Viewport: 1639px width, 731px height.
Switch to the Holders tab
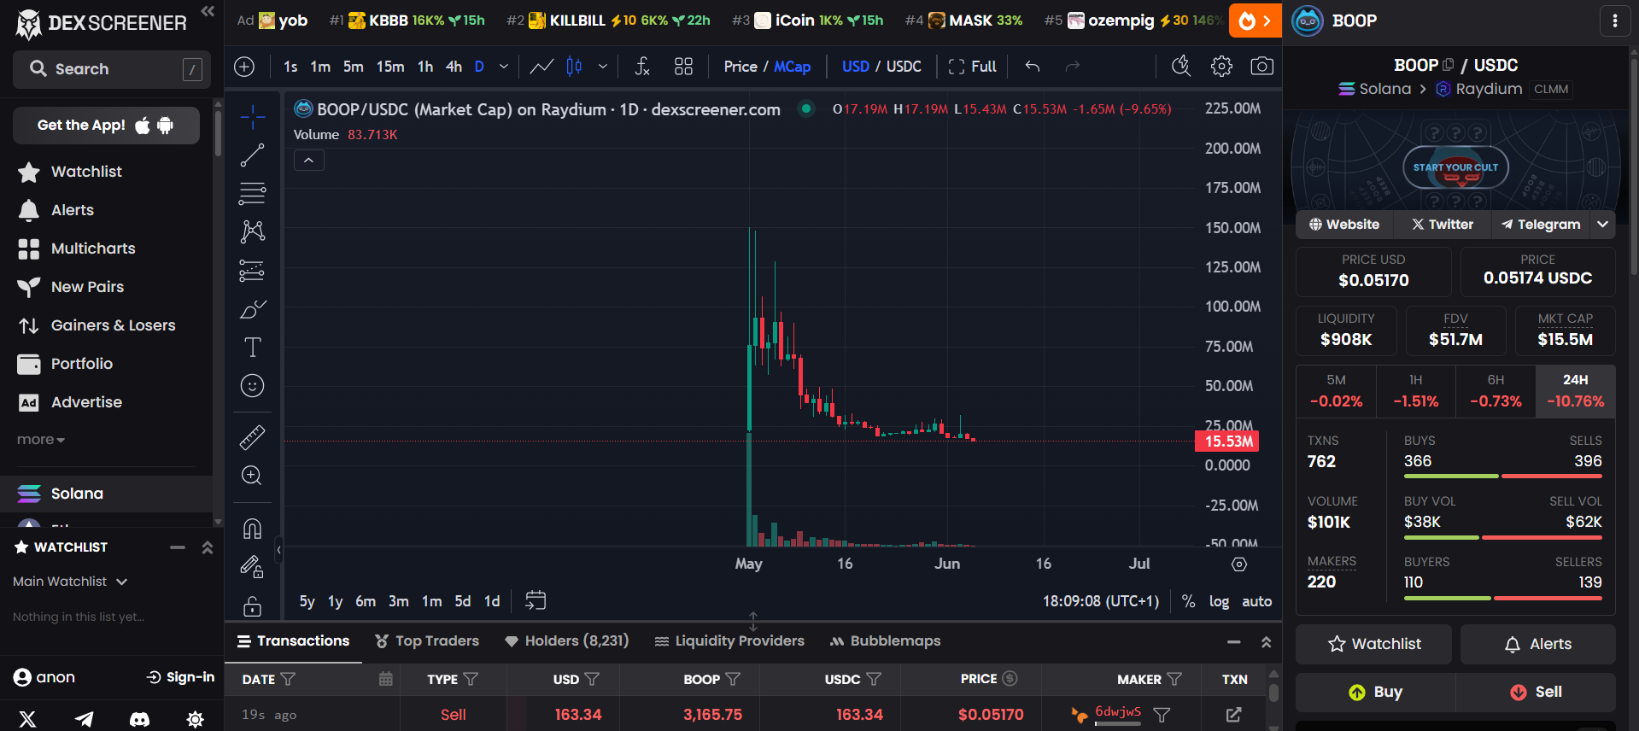[x=566, y=641]
